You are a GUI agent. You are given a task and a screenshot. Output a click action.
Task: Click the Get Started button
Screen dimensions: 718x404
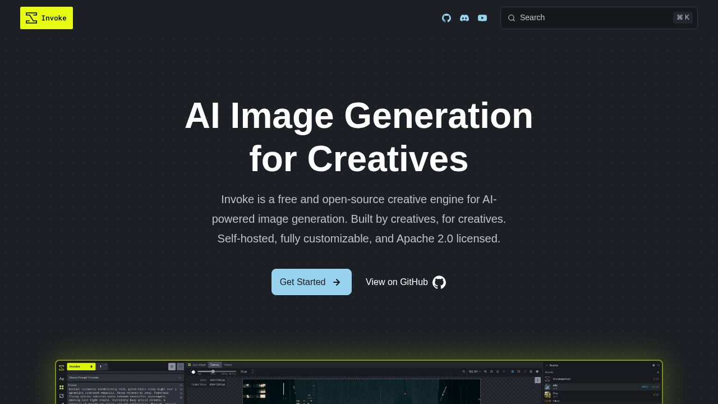pyautogui.click(x=311, y=282)
